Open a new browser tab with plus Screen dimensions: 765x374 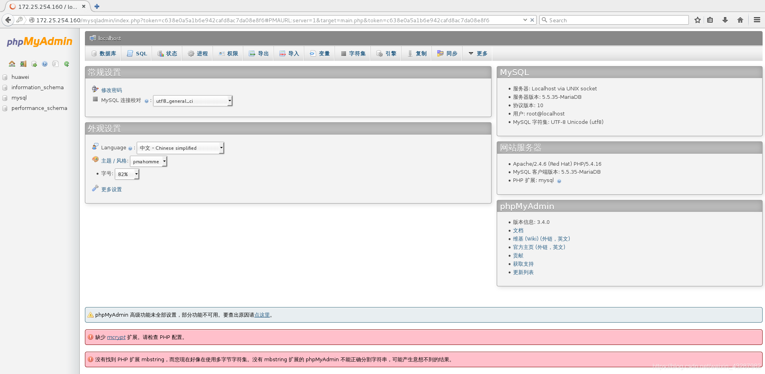pyautogui.click(x=97, y=6)
